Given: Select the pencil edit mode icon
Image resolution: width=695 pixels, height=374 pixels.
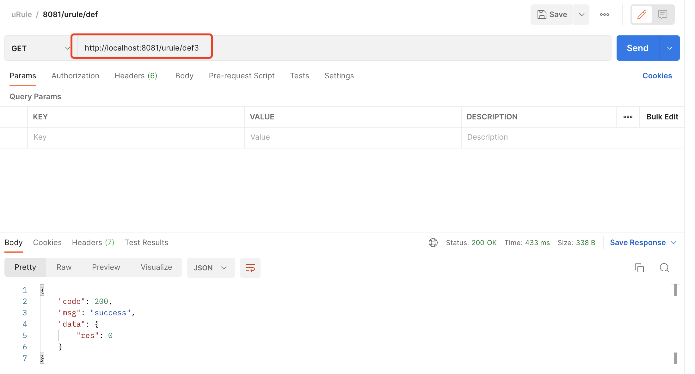Looking at the screenshot, I should click(x=642, y=15).
